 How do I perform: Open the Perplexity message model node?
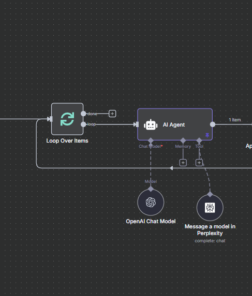tap(210, 208)
